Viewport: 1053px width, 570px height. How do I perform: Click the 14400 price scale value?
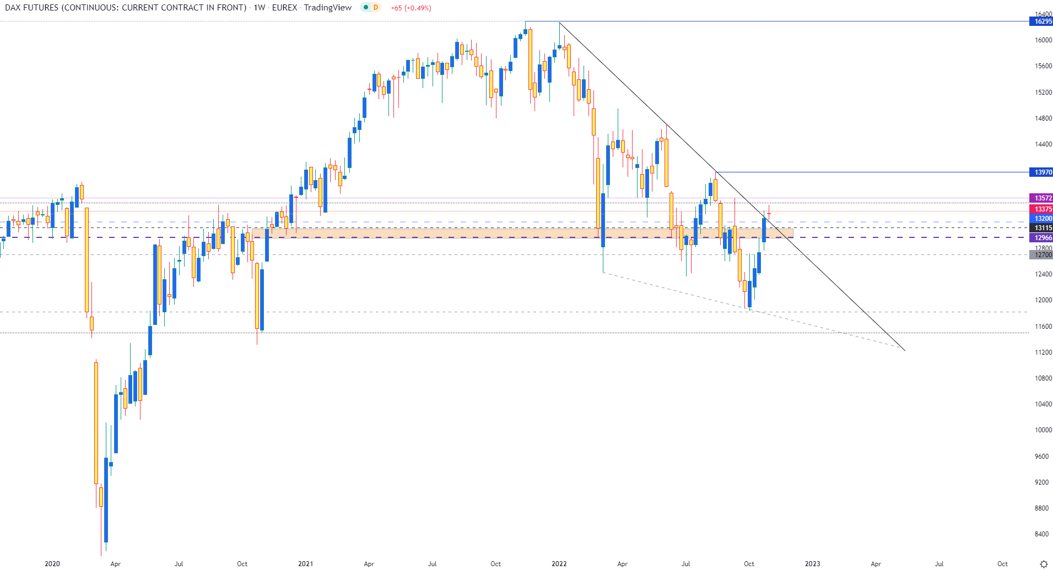point(1043,144)
